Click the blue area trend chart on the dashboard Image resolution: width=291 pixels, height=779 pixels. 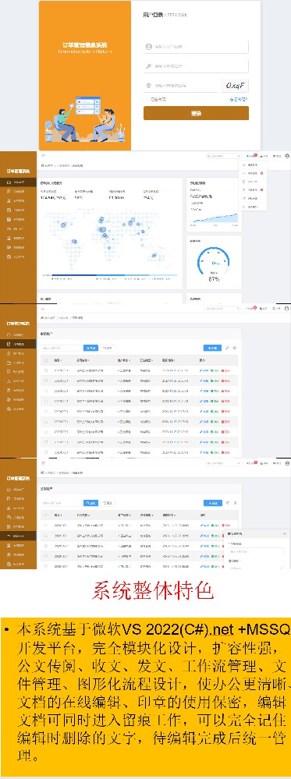pyautogui.click(x=214, y=218)
